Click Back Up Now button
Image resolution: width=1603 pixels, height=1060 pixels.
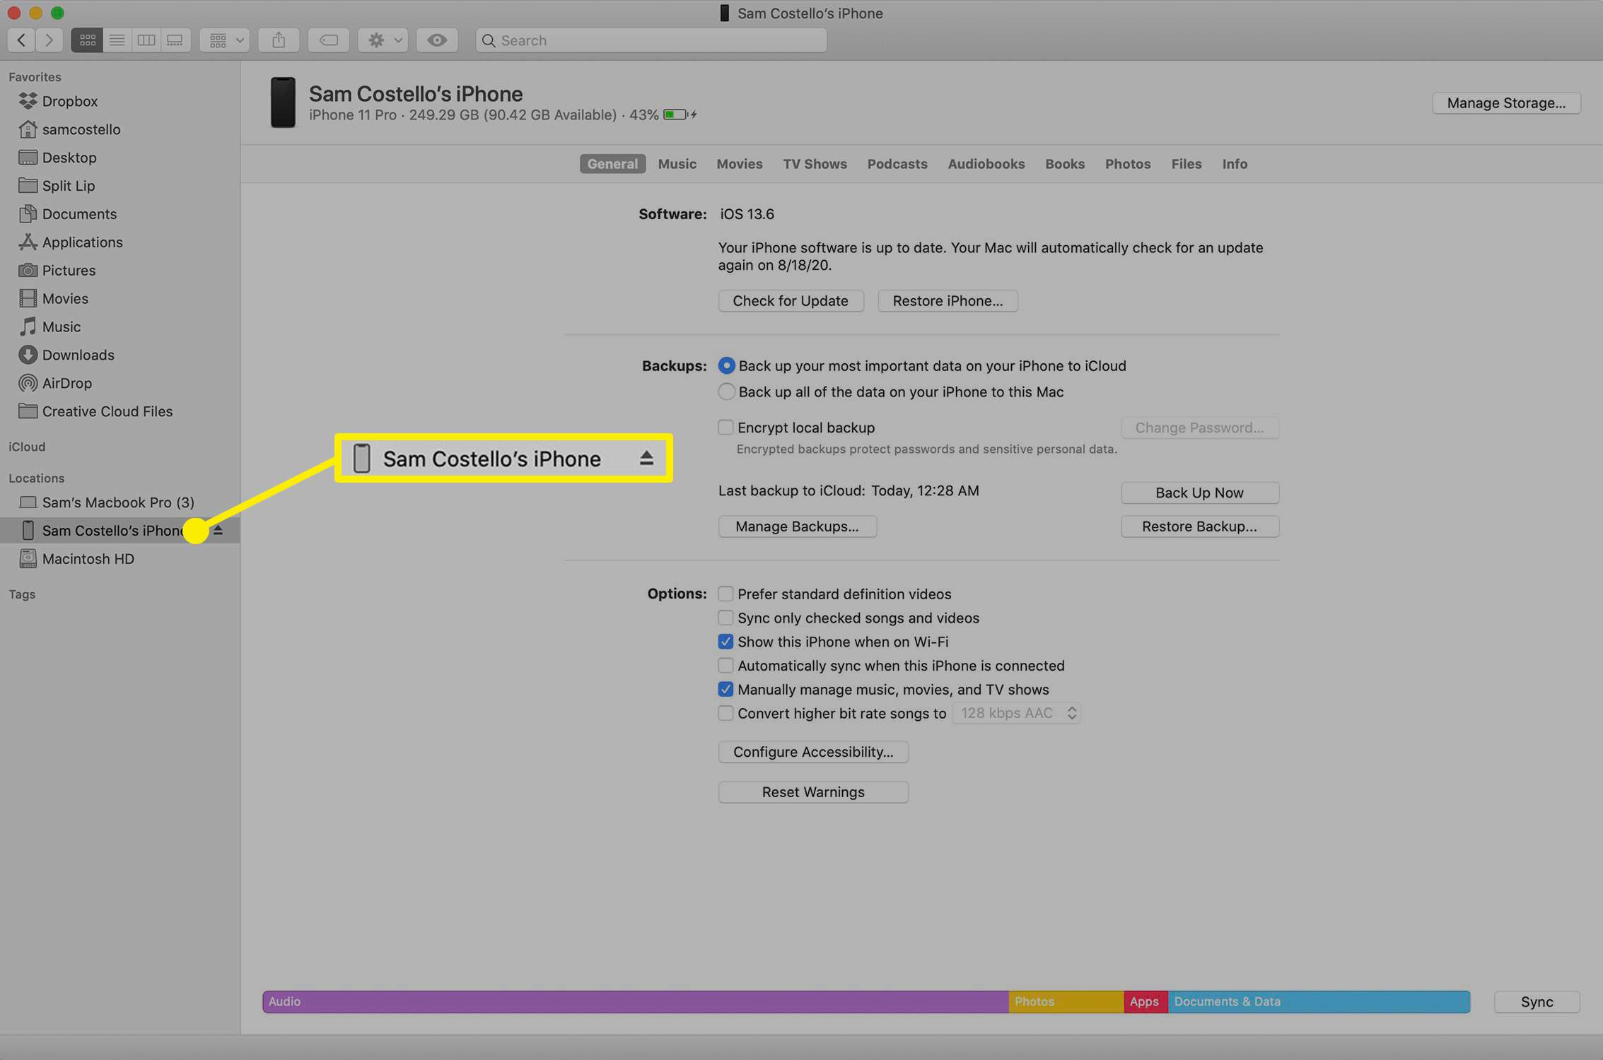pyautogui.click(x=1199, y=493)
